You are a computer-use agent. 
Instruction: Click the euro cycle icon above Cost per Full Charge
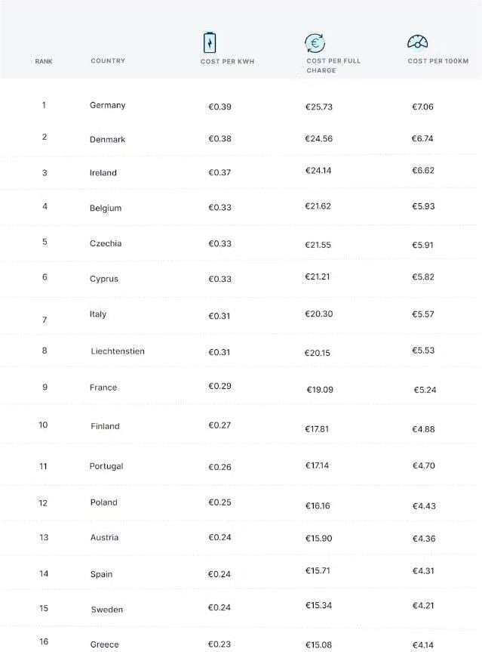click(315, 43)
